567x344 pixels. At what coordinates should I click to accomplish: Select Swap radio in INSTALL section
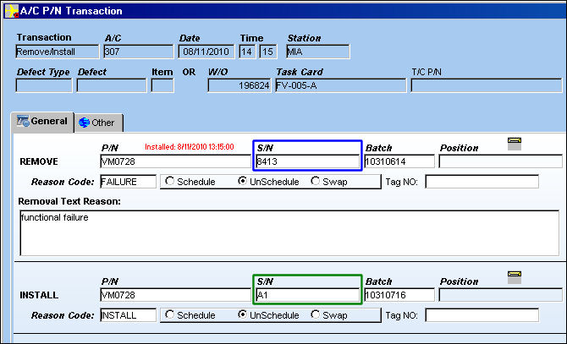pyautogui.click(x=316, y=314)
